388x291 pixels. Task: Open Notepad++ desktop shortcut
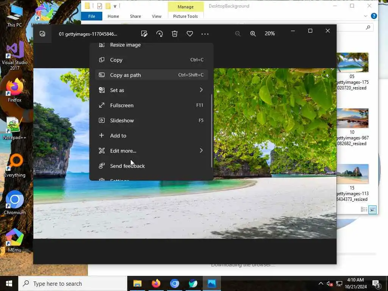point(15,128)
